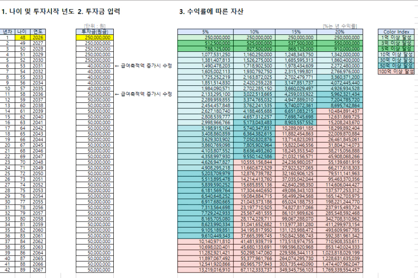Viewport: 418px width, 278px height.
Task: Select cell 788,125,000
Action: pyautogui.click(x=206, y=49)
